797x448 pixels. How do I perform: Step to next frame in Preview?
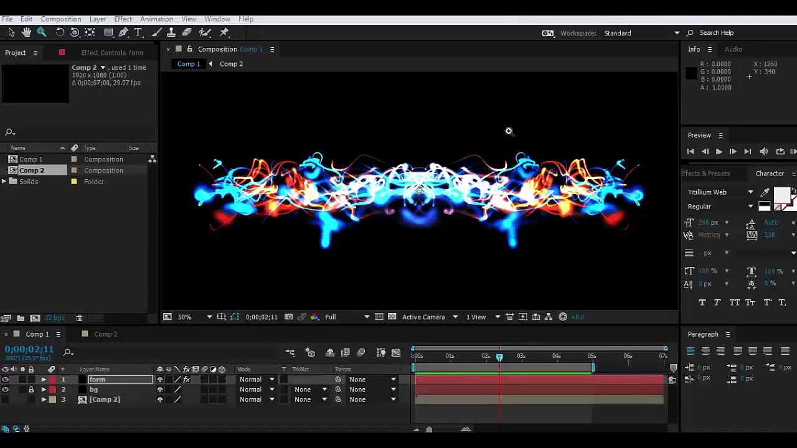click(733, 151)
